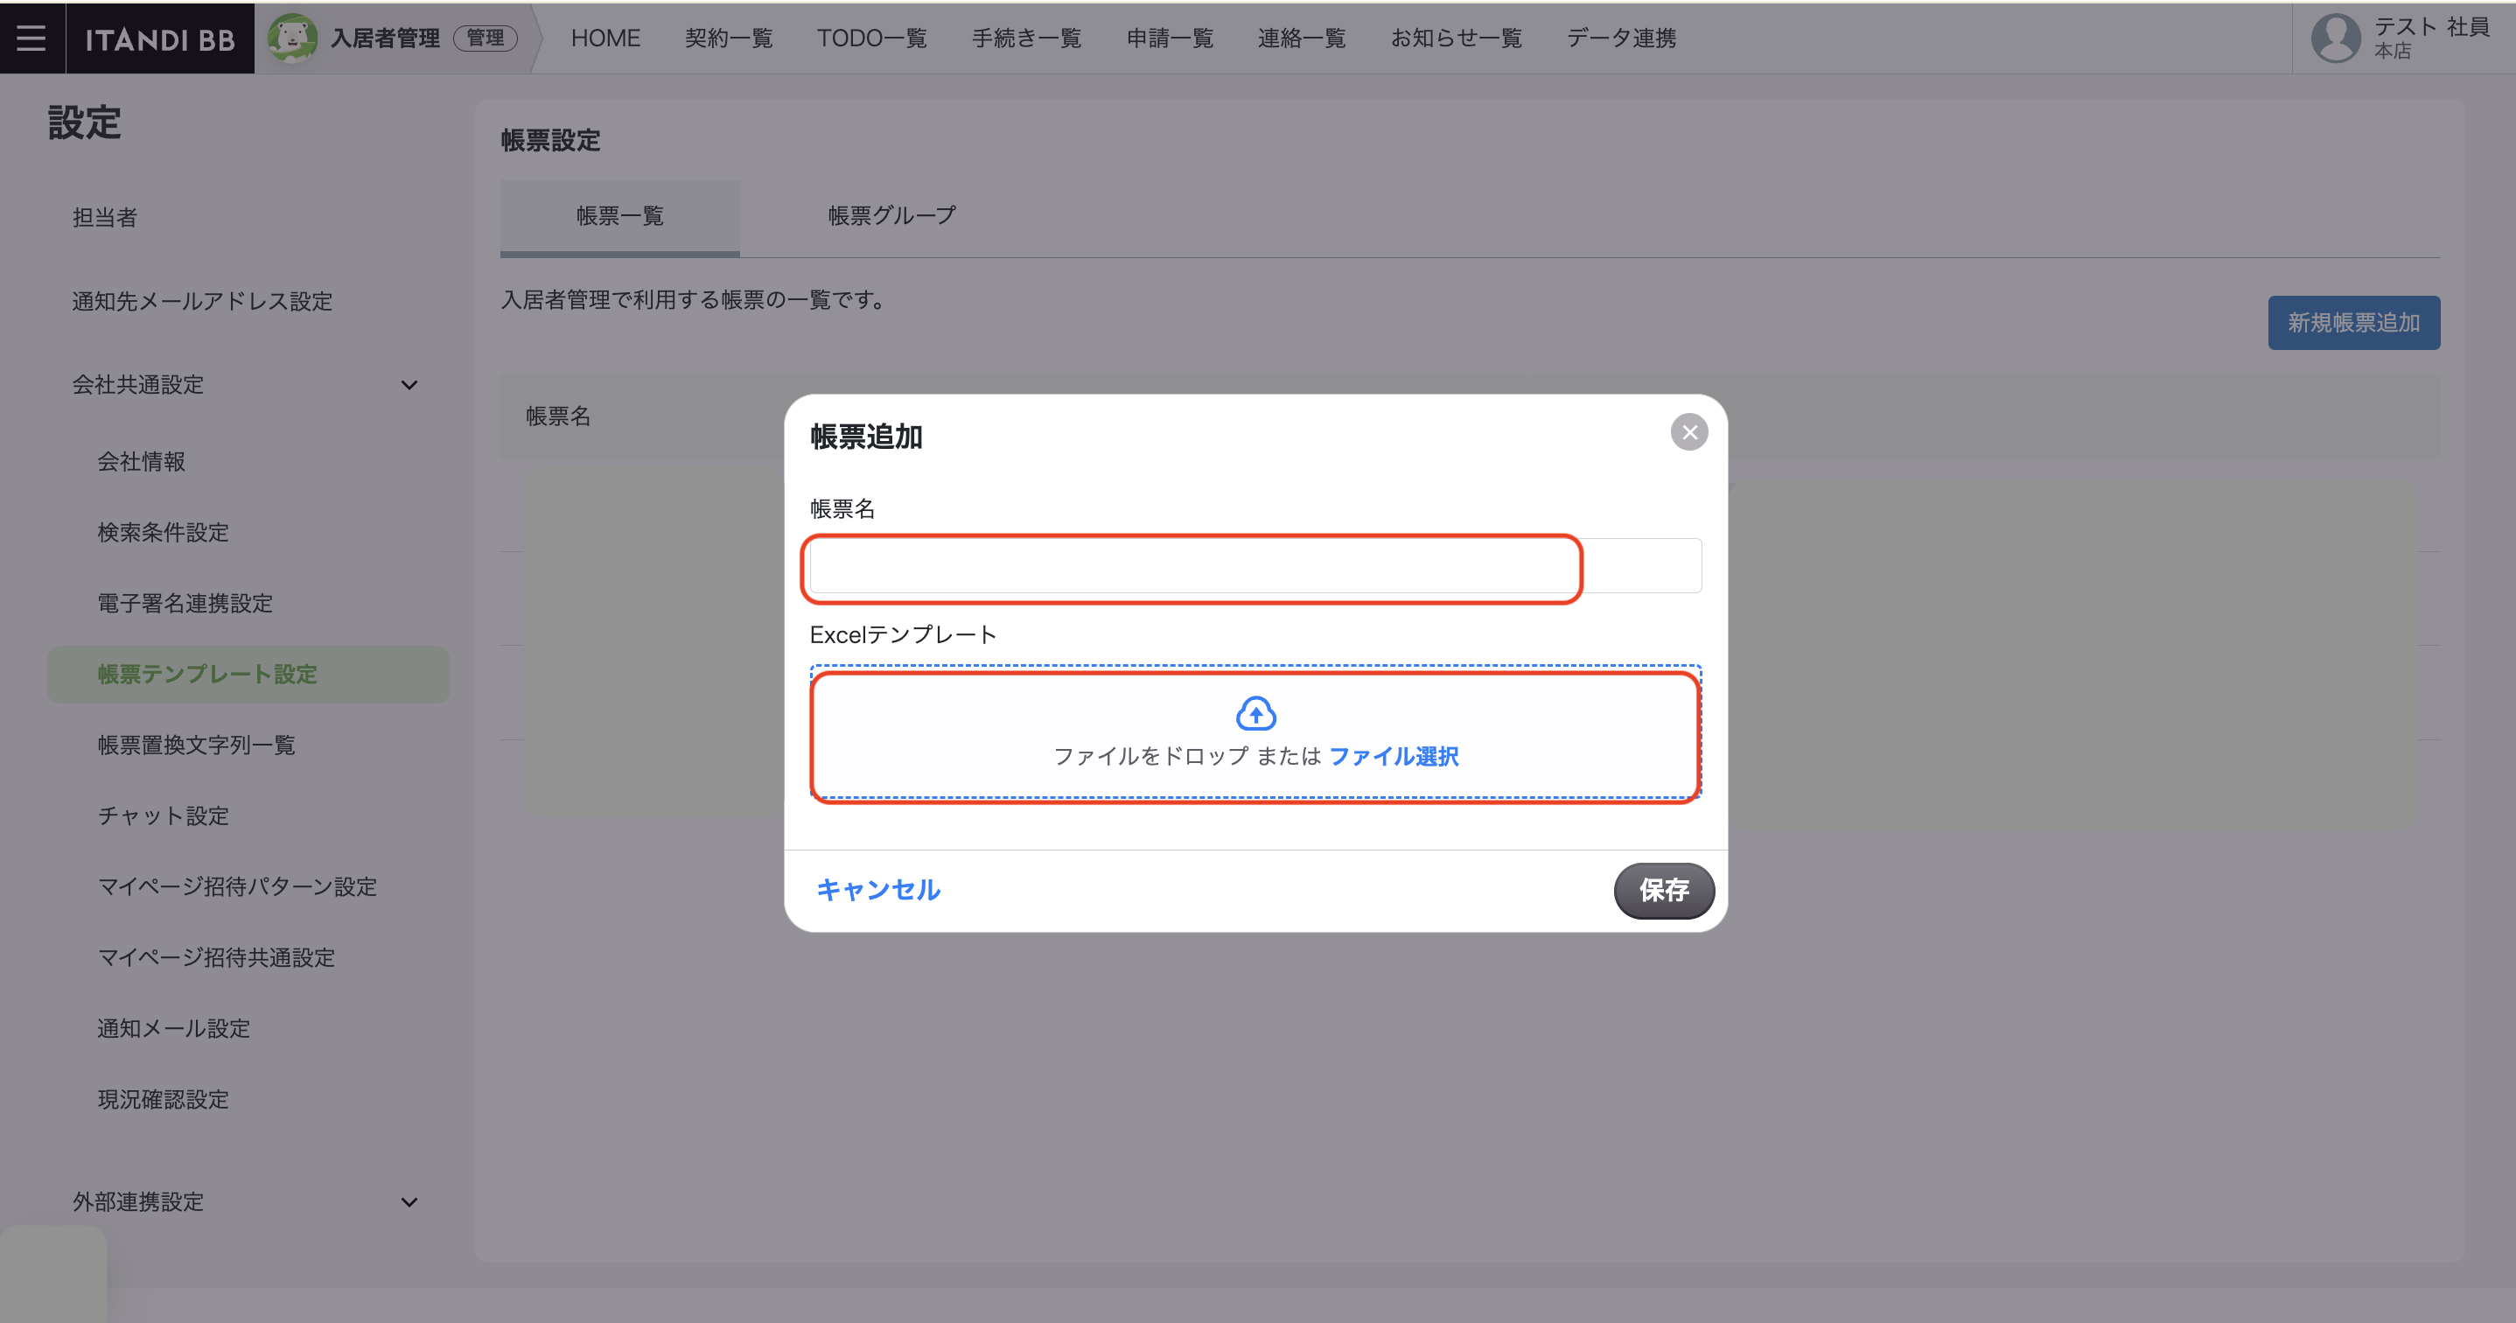Select チャット設定 in sidebar

(x=163, y=815)
